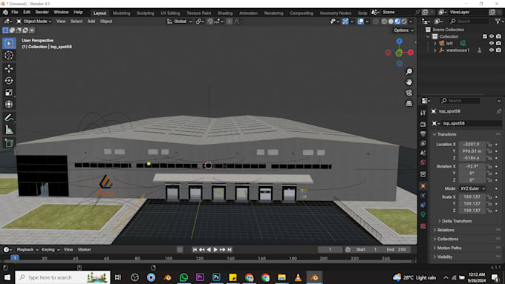Open the viewport Options dropdown
Screen dimensions: 505x284
(403, 30)
